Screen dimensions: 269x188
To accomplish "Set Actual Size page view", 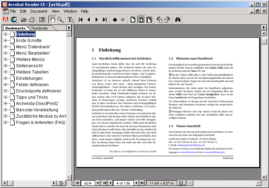I will click(x=133, y=20).
